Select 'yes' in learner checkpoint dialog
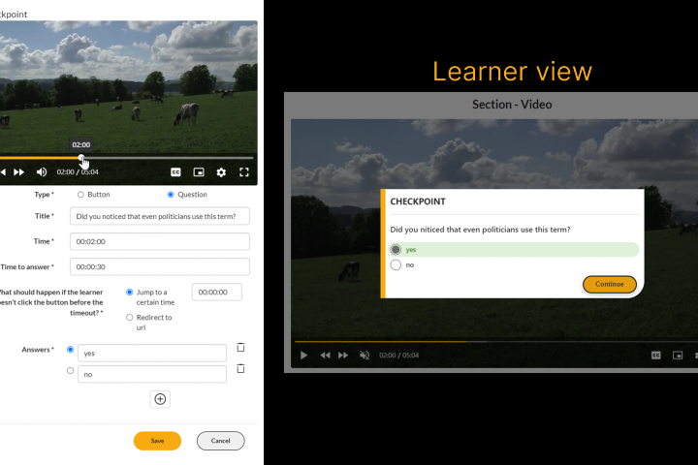 pos(396,250)
